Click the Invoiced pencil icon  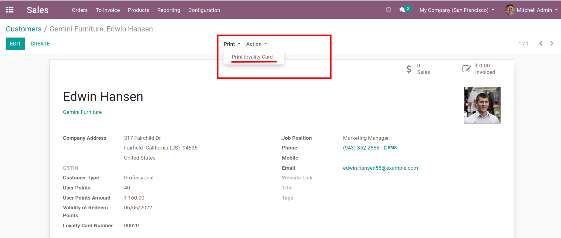[x=467, y=69]
